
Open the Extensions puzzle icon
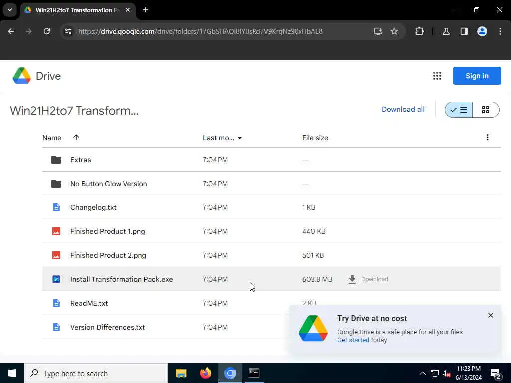tap(419, 31)
